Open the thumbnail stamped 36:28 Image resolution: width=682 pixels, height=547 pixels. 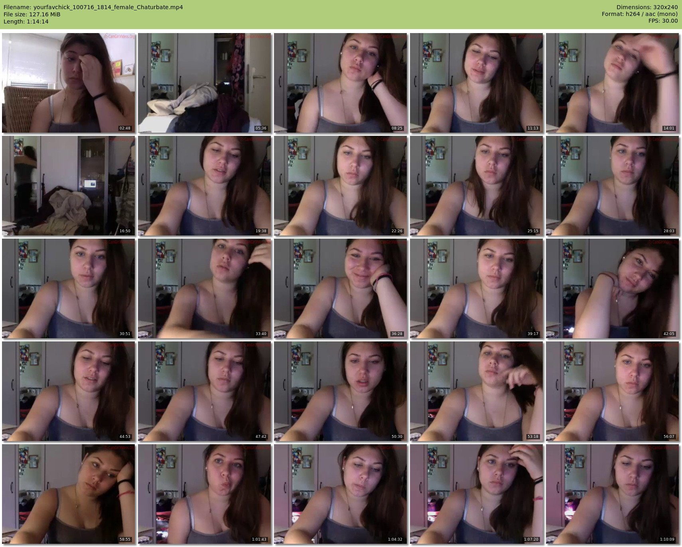pos(341,288)
